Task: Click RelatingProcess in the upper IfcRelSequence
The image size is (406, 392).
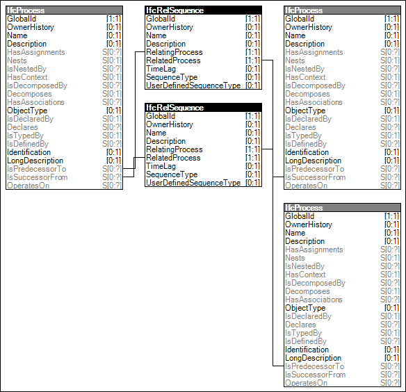Action: click(203, 52)
